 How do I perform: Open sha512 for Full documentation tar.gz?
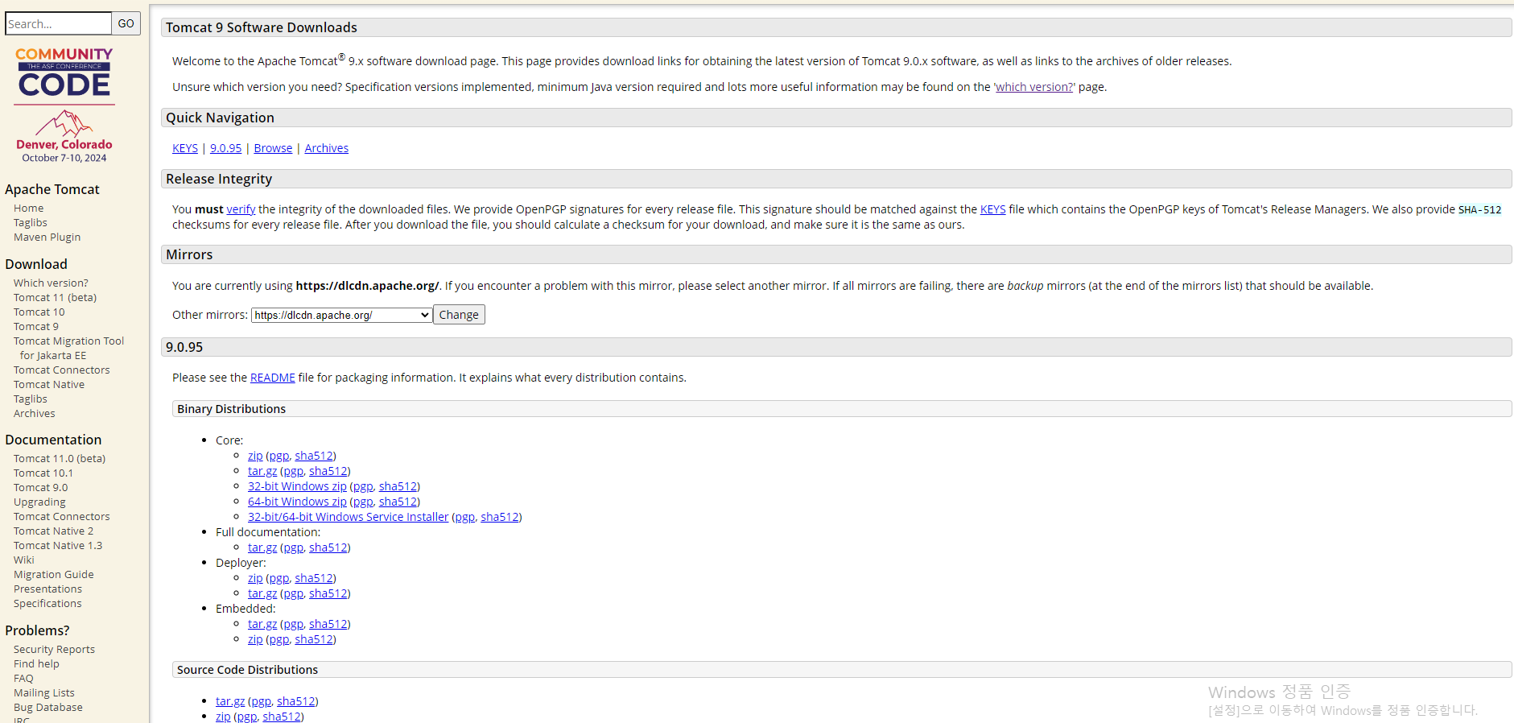click(x=328, y=547)
